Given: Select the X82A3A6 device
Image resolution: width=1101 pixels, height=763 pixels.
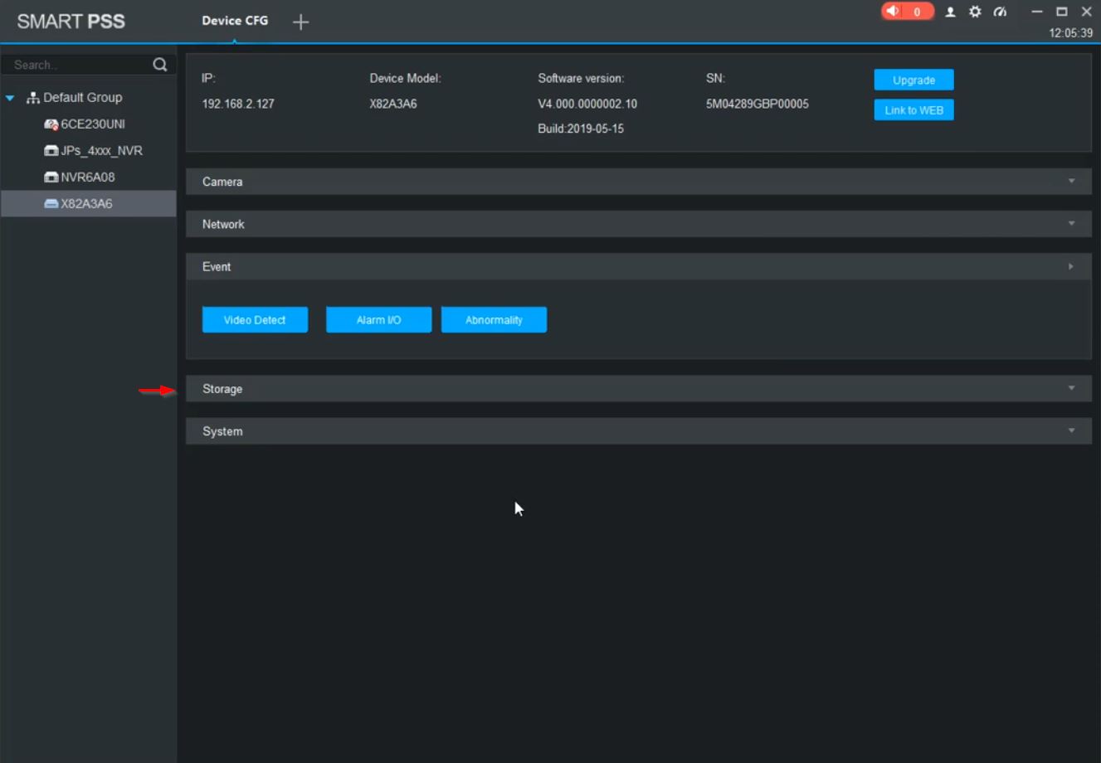Looking at the screenshot, I should 86,204.
